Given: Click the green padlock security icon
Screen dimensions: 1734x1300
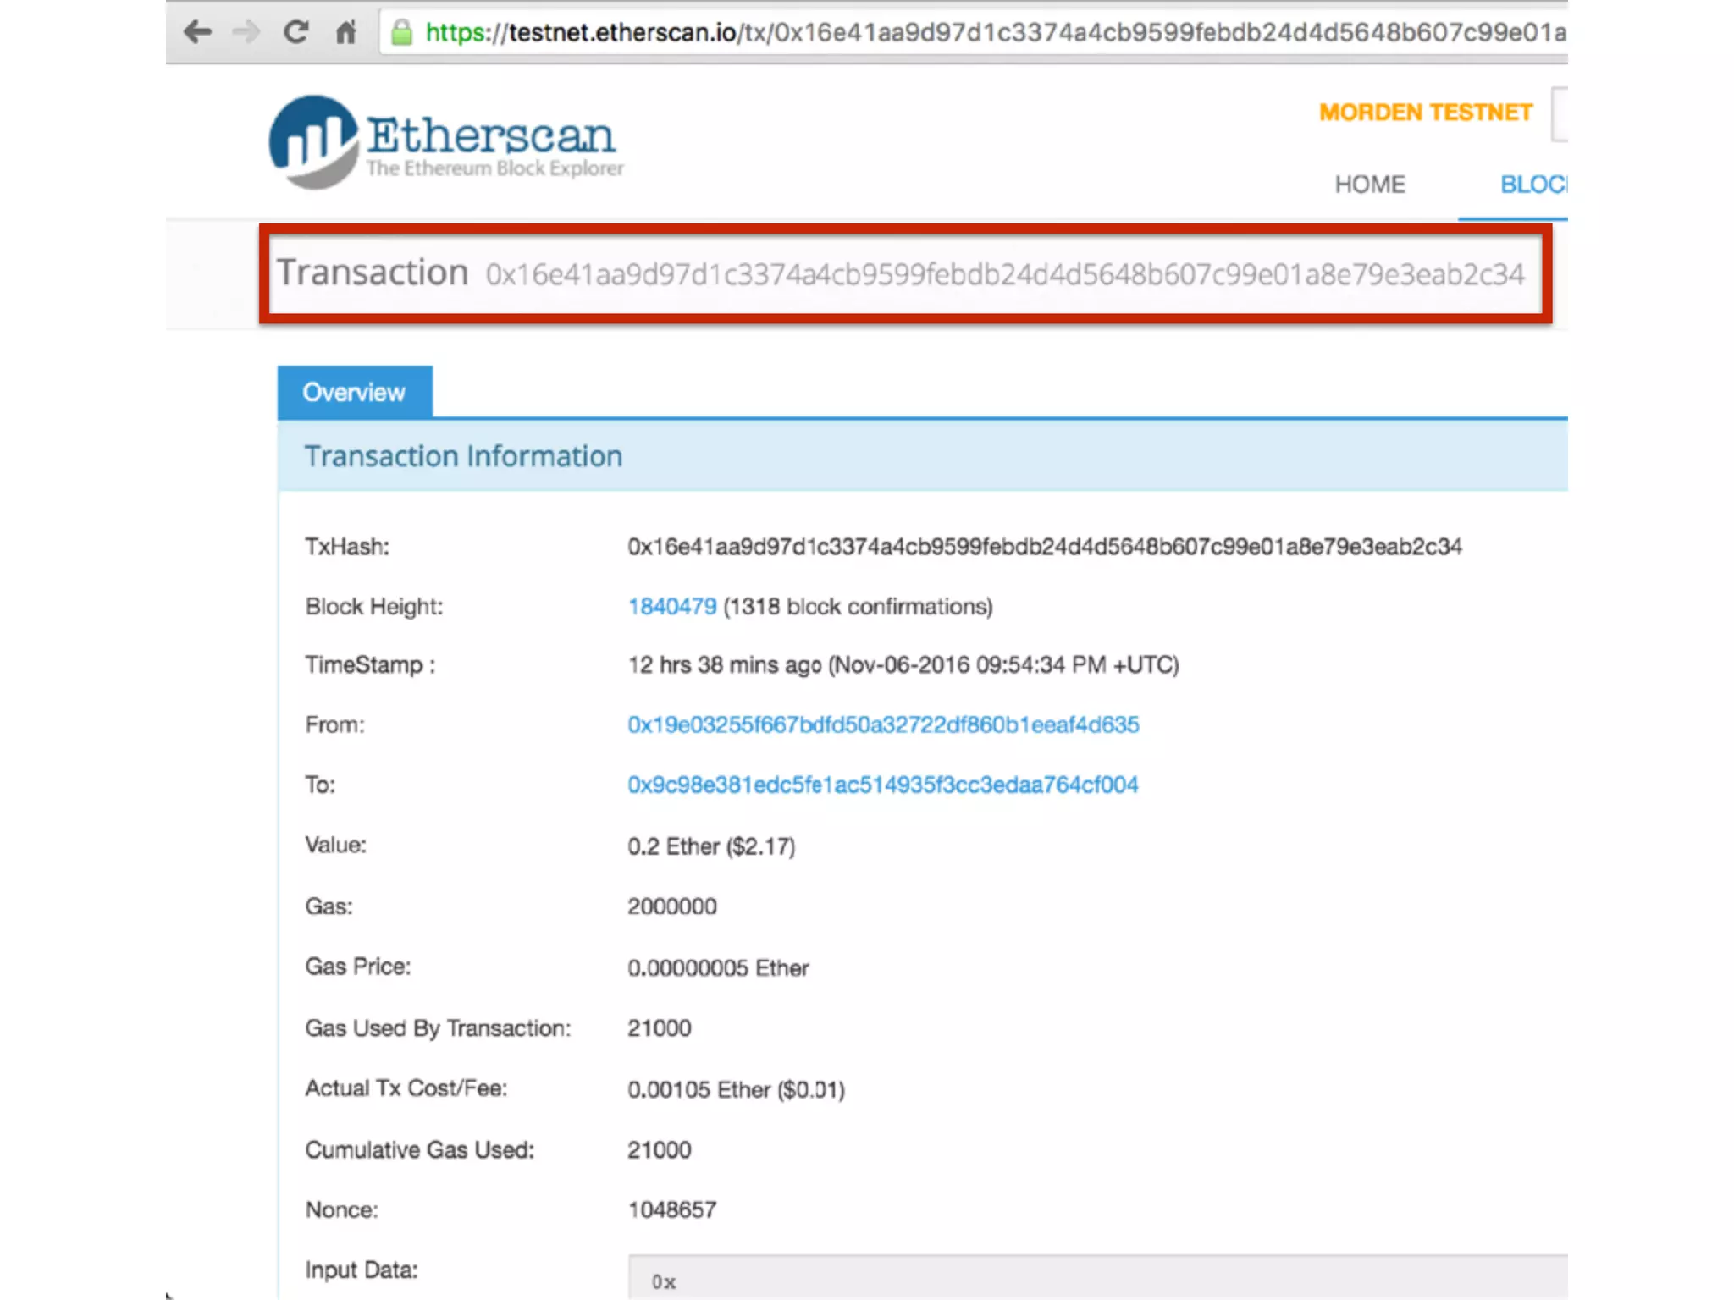Looking at the screenshot, I should pyautogui.click(x=401, y=33).
